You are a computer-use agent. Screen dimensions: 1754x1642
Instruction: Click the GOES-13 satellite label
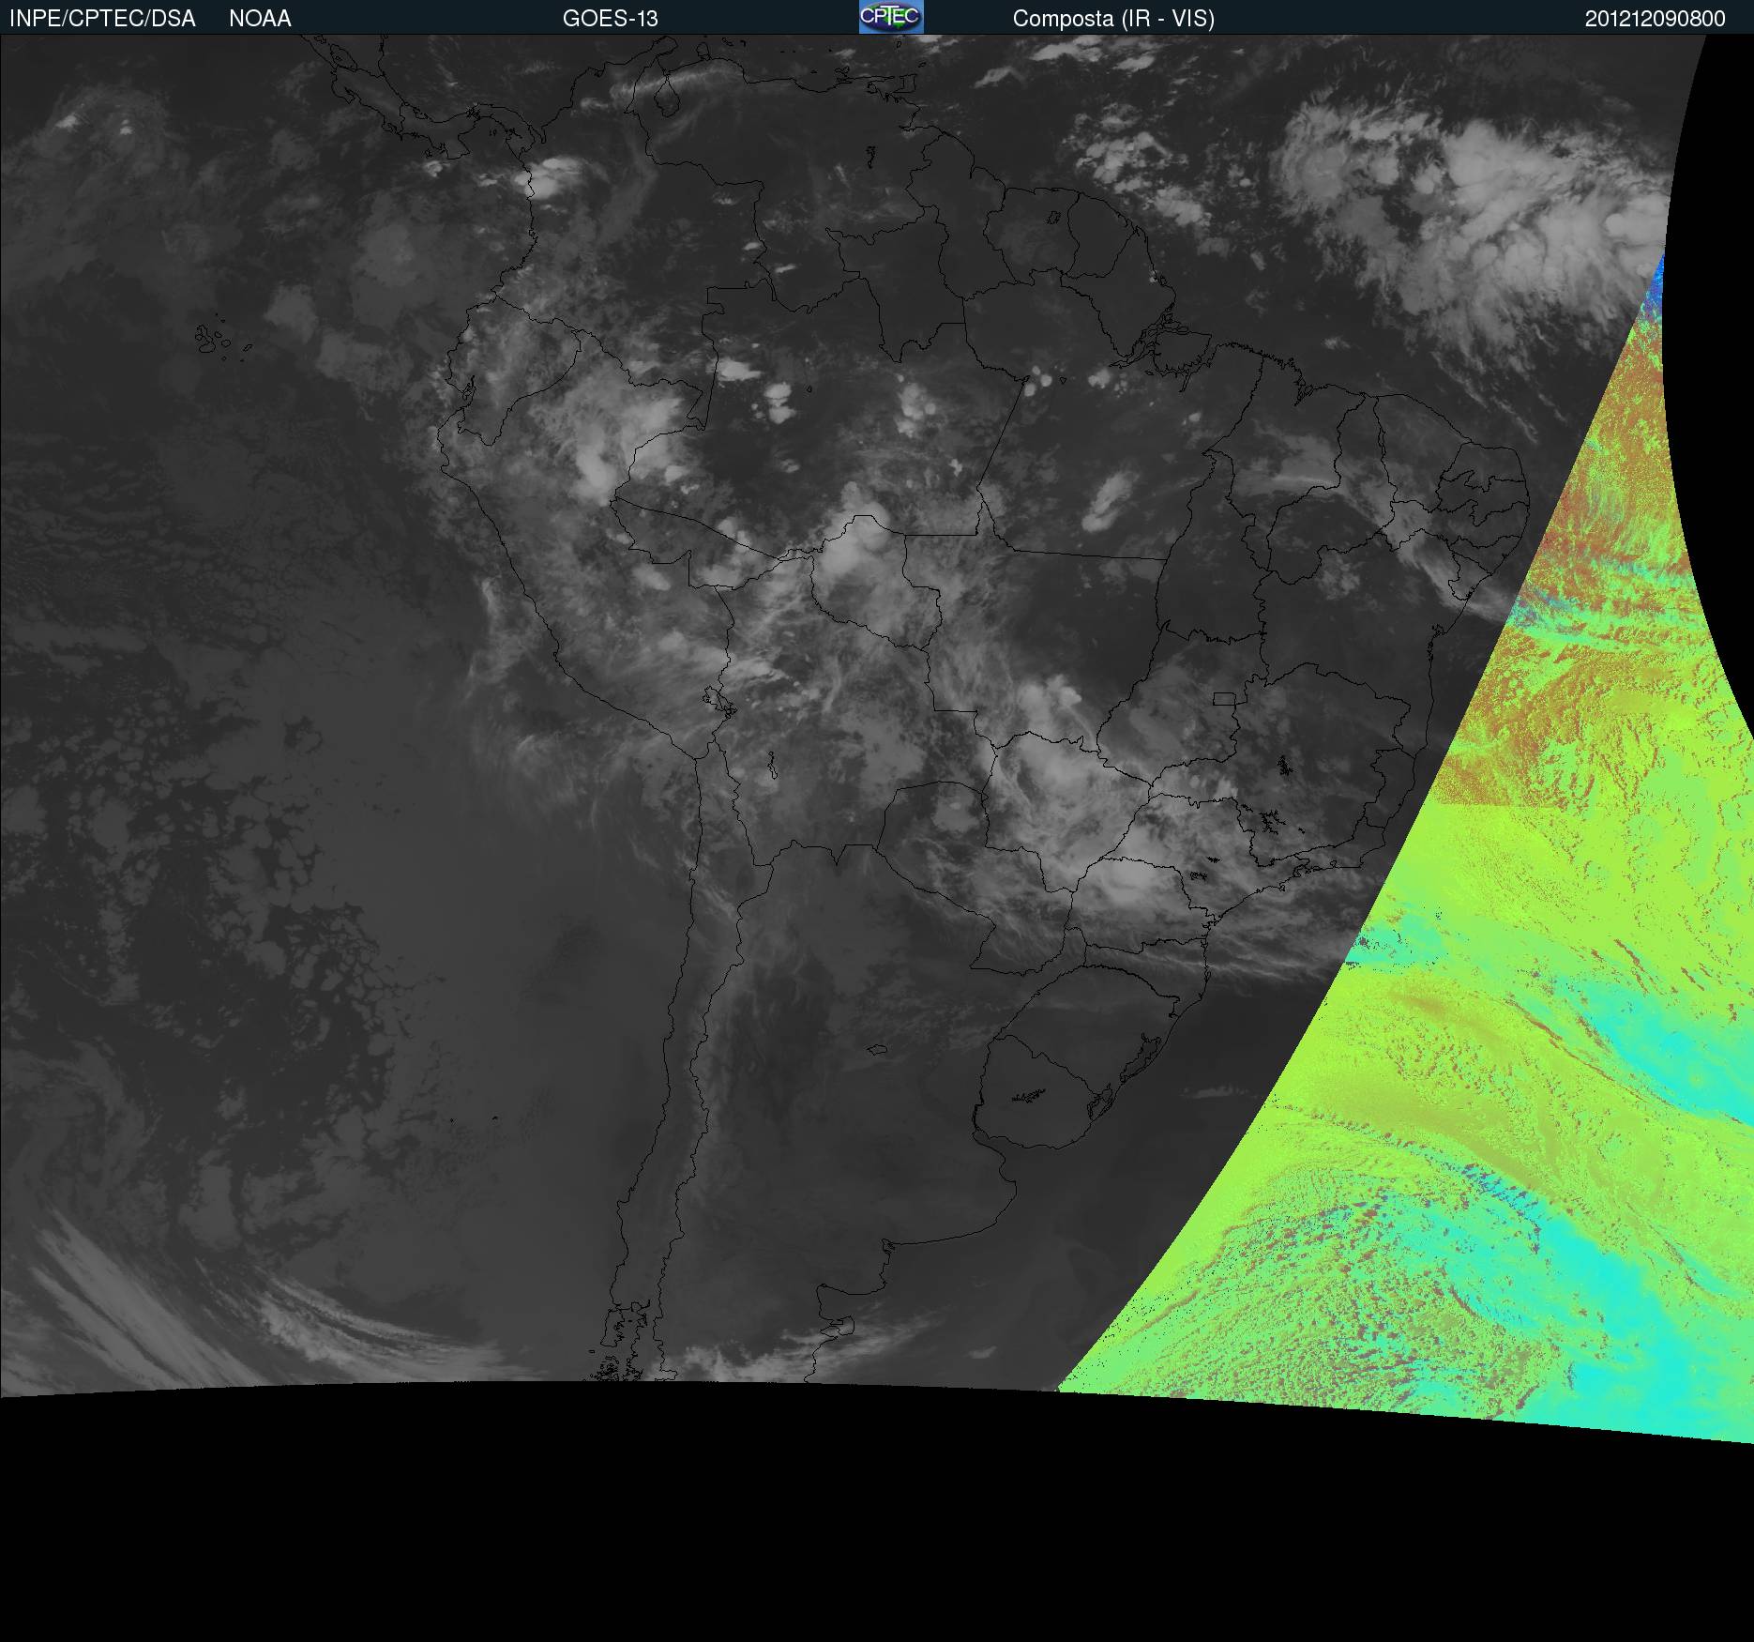pos(611,19)
